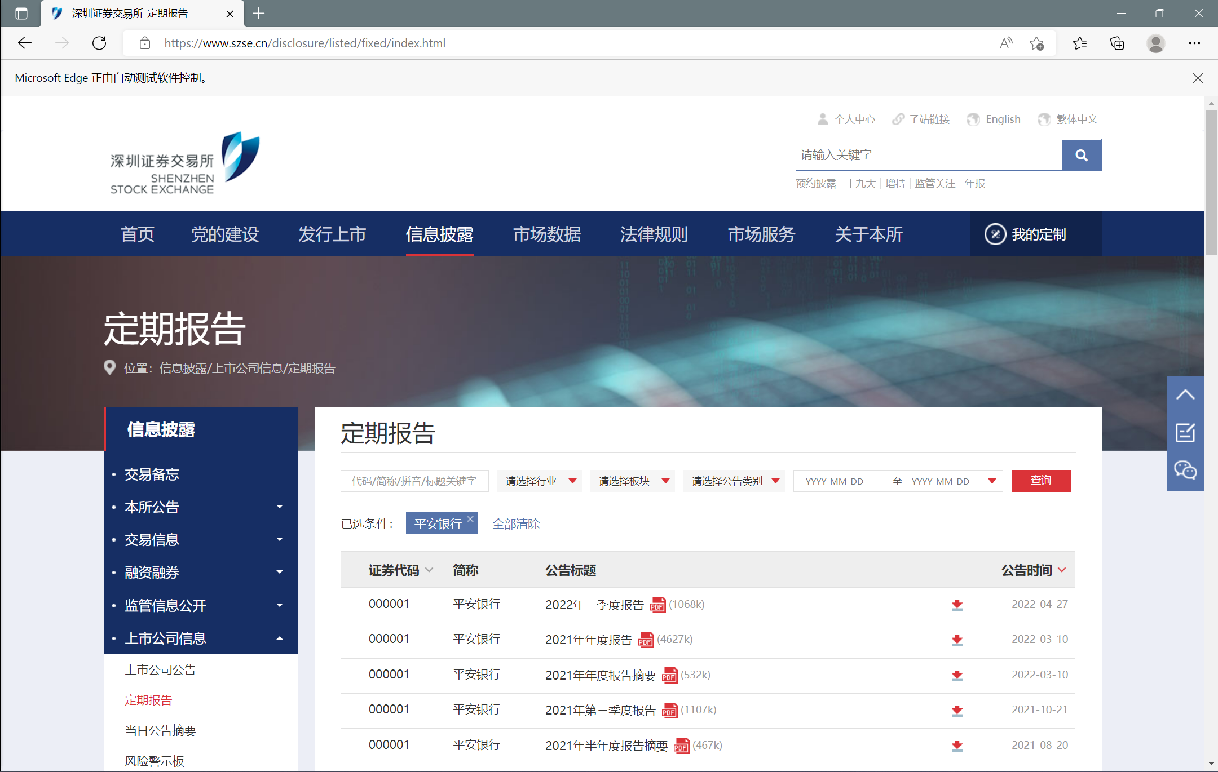This screenshot has width=1218, height=772.
Task: Refresh the browser page
Action: [x=99, y=43]
